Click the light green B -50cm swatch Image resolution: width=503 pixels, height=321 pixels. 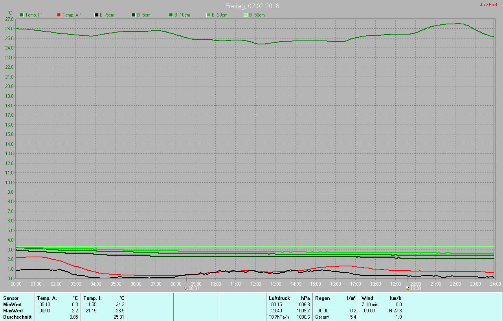246,15
